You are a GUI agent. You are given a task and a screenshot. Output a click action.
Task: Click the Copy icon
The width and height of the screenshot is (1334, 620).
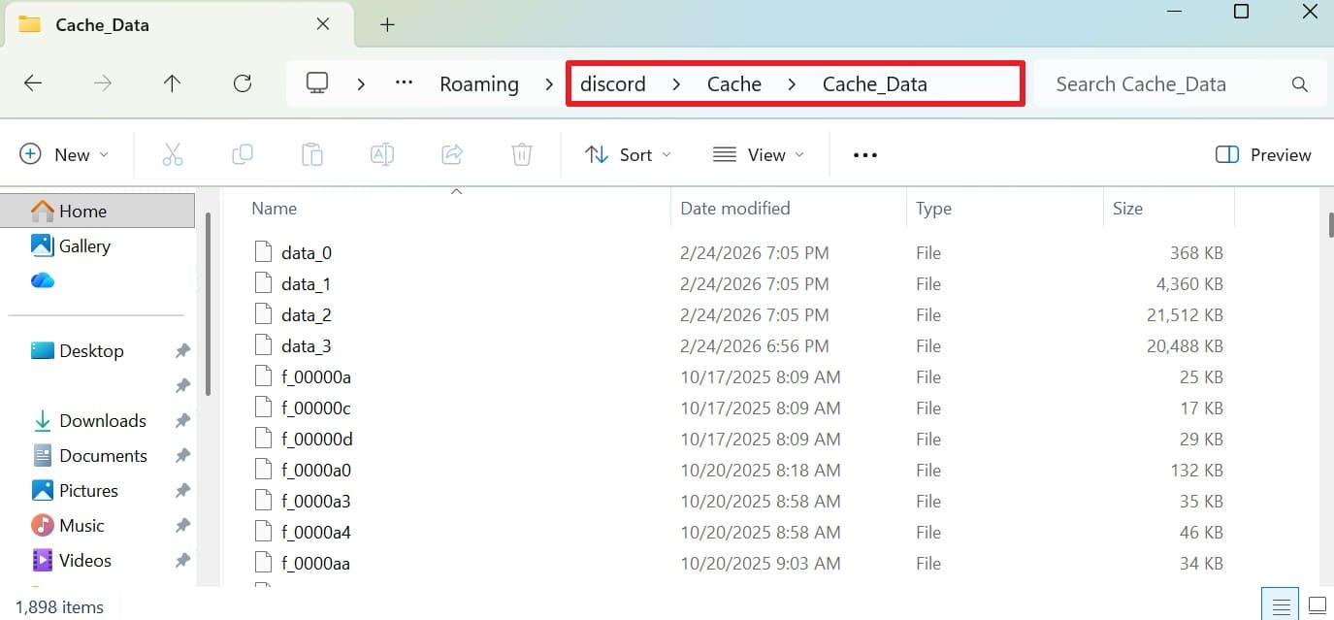coord(243,153)
